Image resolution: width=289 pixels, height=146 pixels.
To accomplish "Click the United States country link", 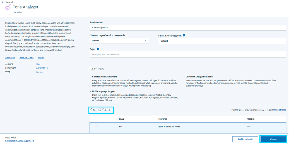I will [x=280, y=110].
